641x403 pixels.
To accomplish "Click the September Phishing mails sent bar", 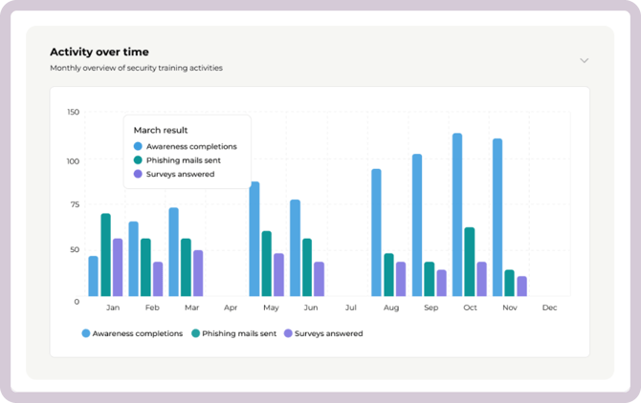I will tap(430, 279).
